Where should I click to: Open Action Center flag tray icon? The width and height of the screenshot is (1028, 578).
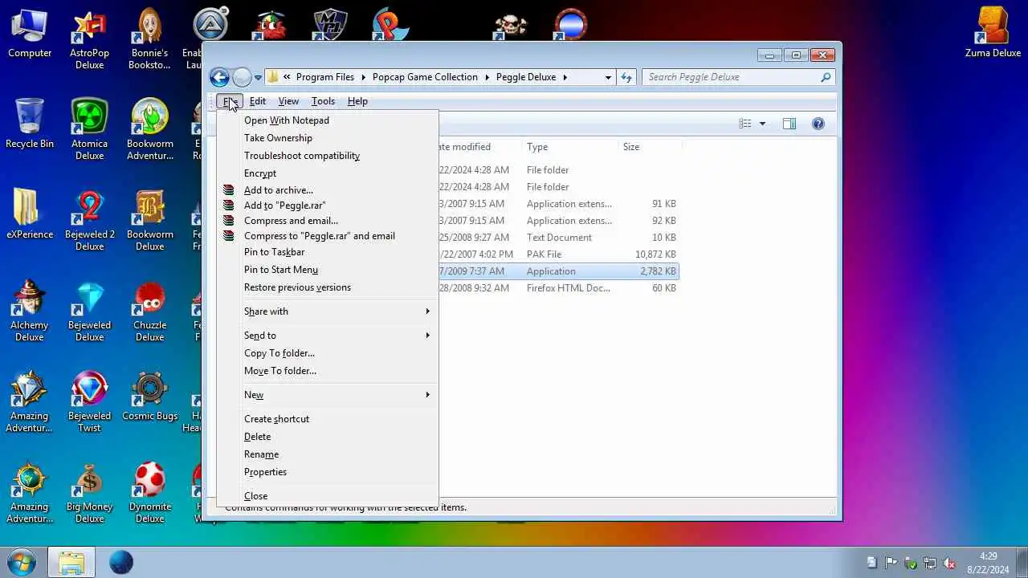pyautogui.click(x=891, y=563)
